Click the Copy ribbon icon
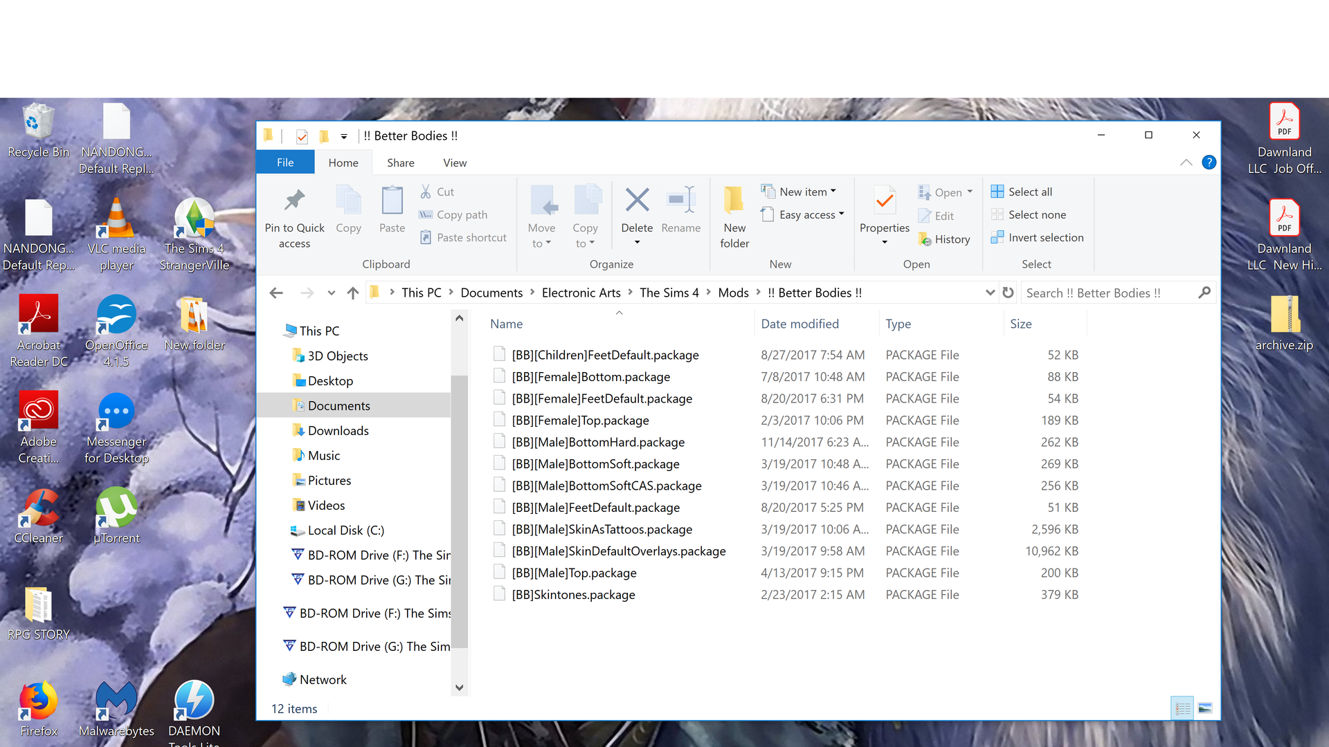The width and height of the screenshot is (1329, 747). [x=348, y=201]
